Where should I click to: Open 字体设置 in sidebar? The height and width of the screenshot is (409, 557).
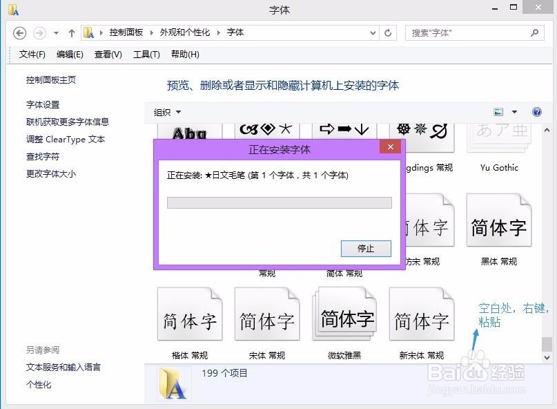click(x=43, y=104)
